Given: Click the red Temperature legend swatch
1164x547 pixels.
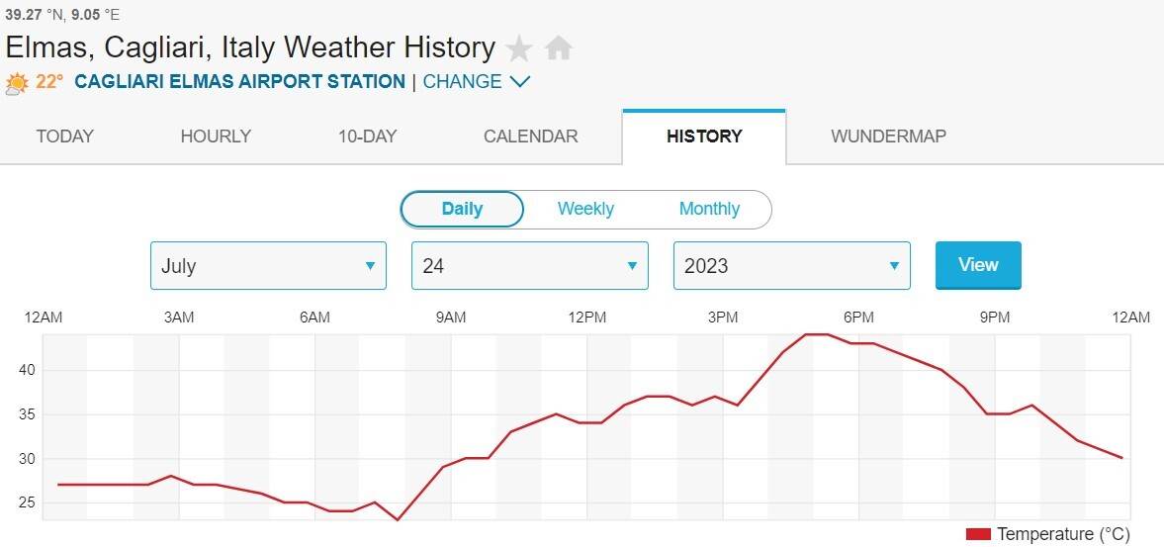Looking at the screenshot, I should click(977, 535).
